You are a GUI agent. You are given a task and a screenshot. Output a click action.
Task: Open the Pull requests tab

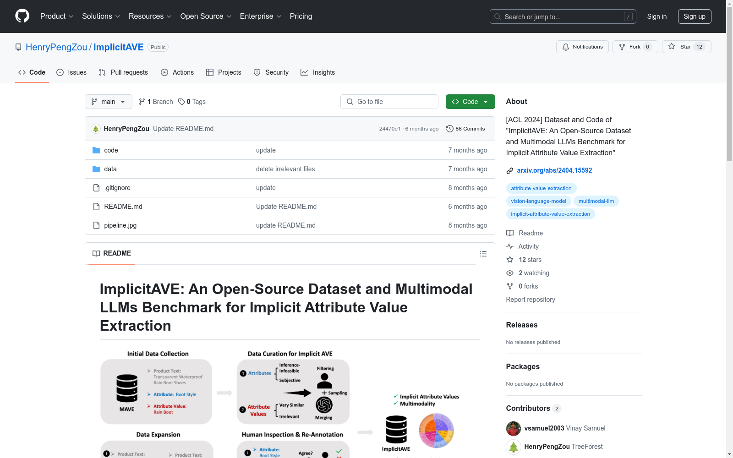click(123, 72)
